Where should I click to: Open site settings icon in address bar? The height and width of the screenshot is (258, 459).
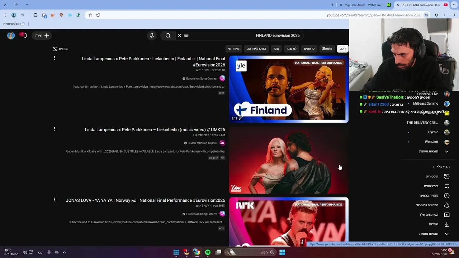tap(426, 15)
